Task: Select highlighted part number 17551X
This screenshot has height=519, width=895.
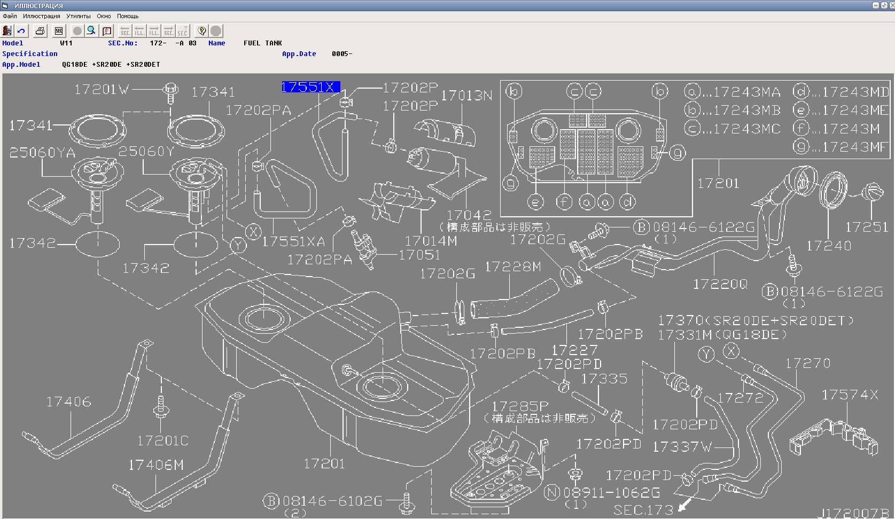Action: [310, 87]
